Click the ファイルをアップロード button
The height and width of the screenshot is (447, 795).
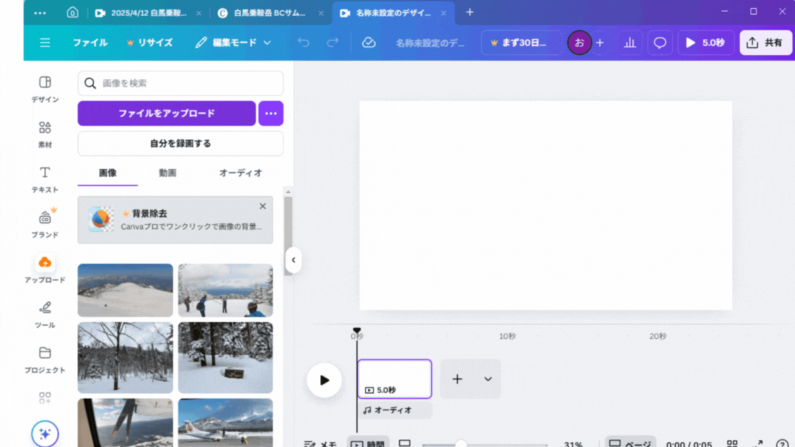click(x=166, y=113)
